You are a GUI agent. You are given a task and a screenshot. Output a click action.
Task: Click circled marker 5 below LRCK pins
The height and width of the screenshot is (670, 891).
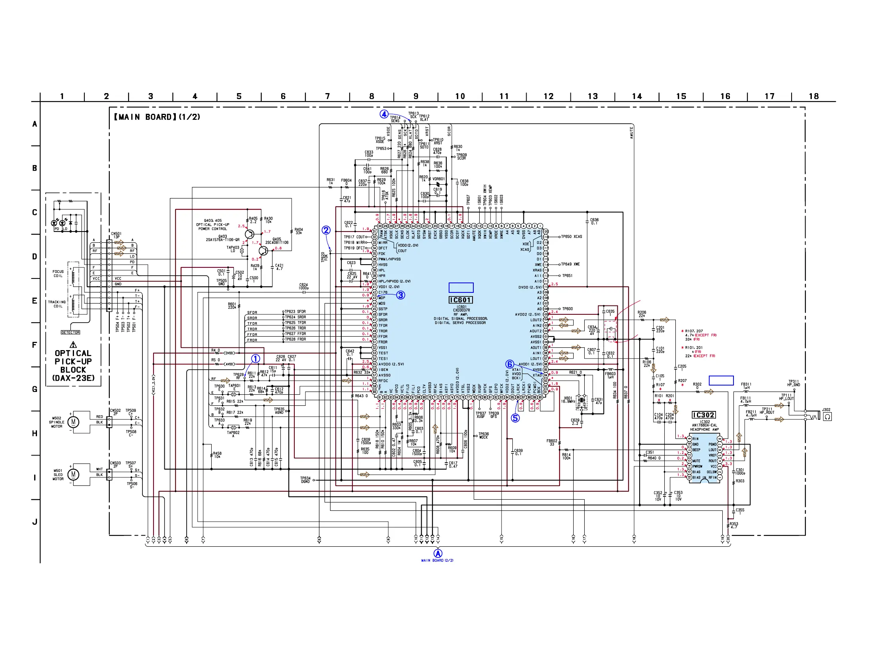point(515,418)
